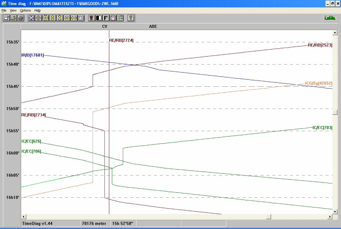Stretch diagram horizontally with left-right arrow icon
341x229 pixels.
pos(67,18)
